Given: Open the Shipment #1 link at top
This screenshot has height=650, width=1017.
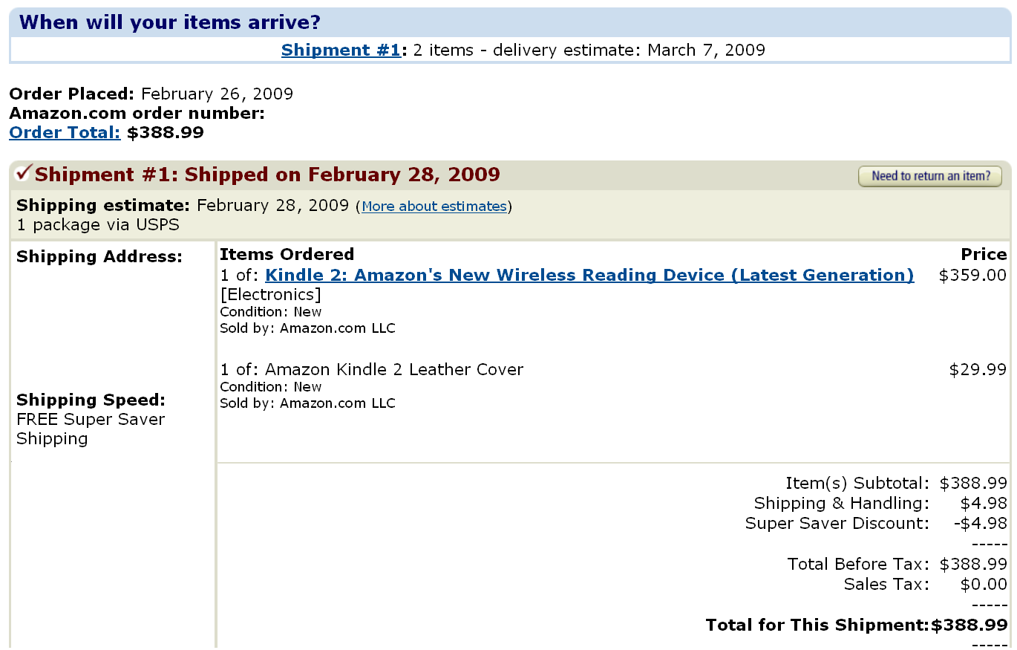Looking at the screenshot, I should 341,50.
